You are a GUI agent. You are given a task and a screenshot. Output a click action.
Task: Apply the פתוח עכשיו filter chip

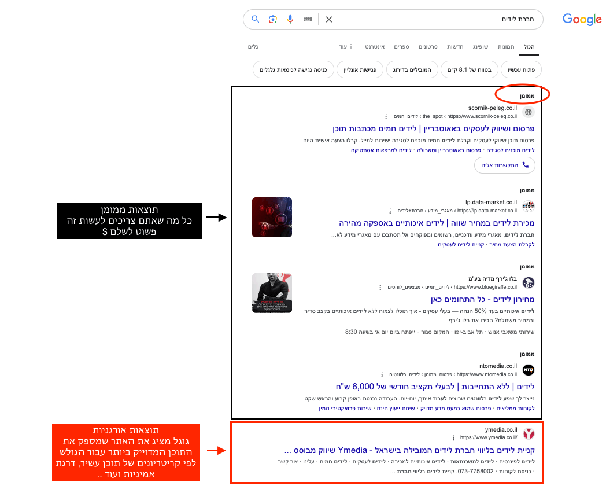[x=521, y=69]
